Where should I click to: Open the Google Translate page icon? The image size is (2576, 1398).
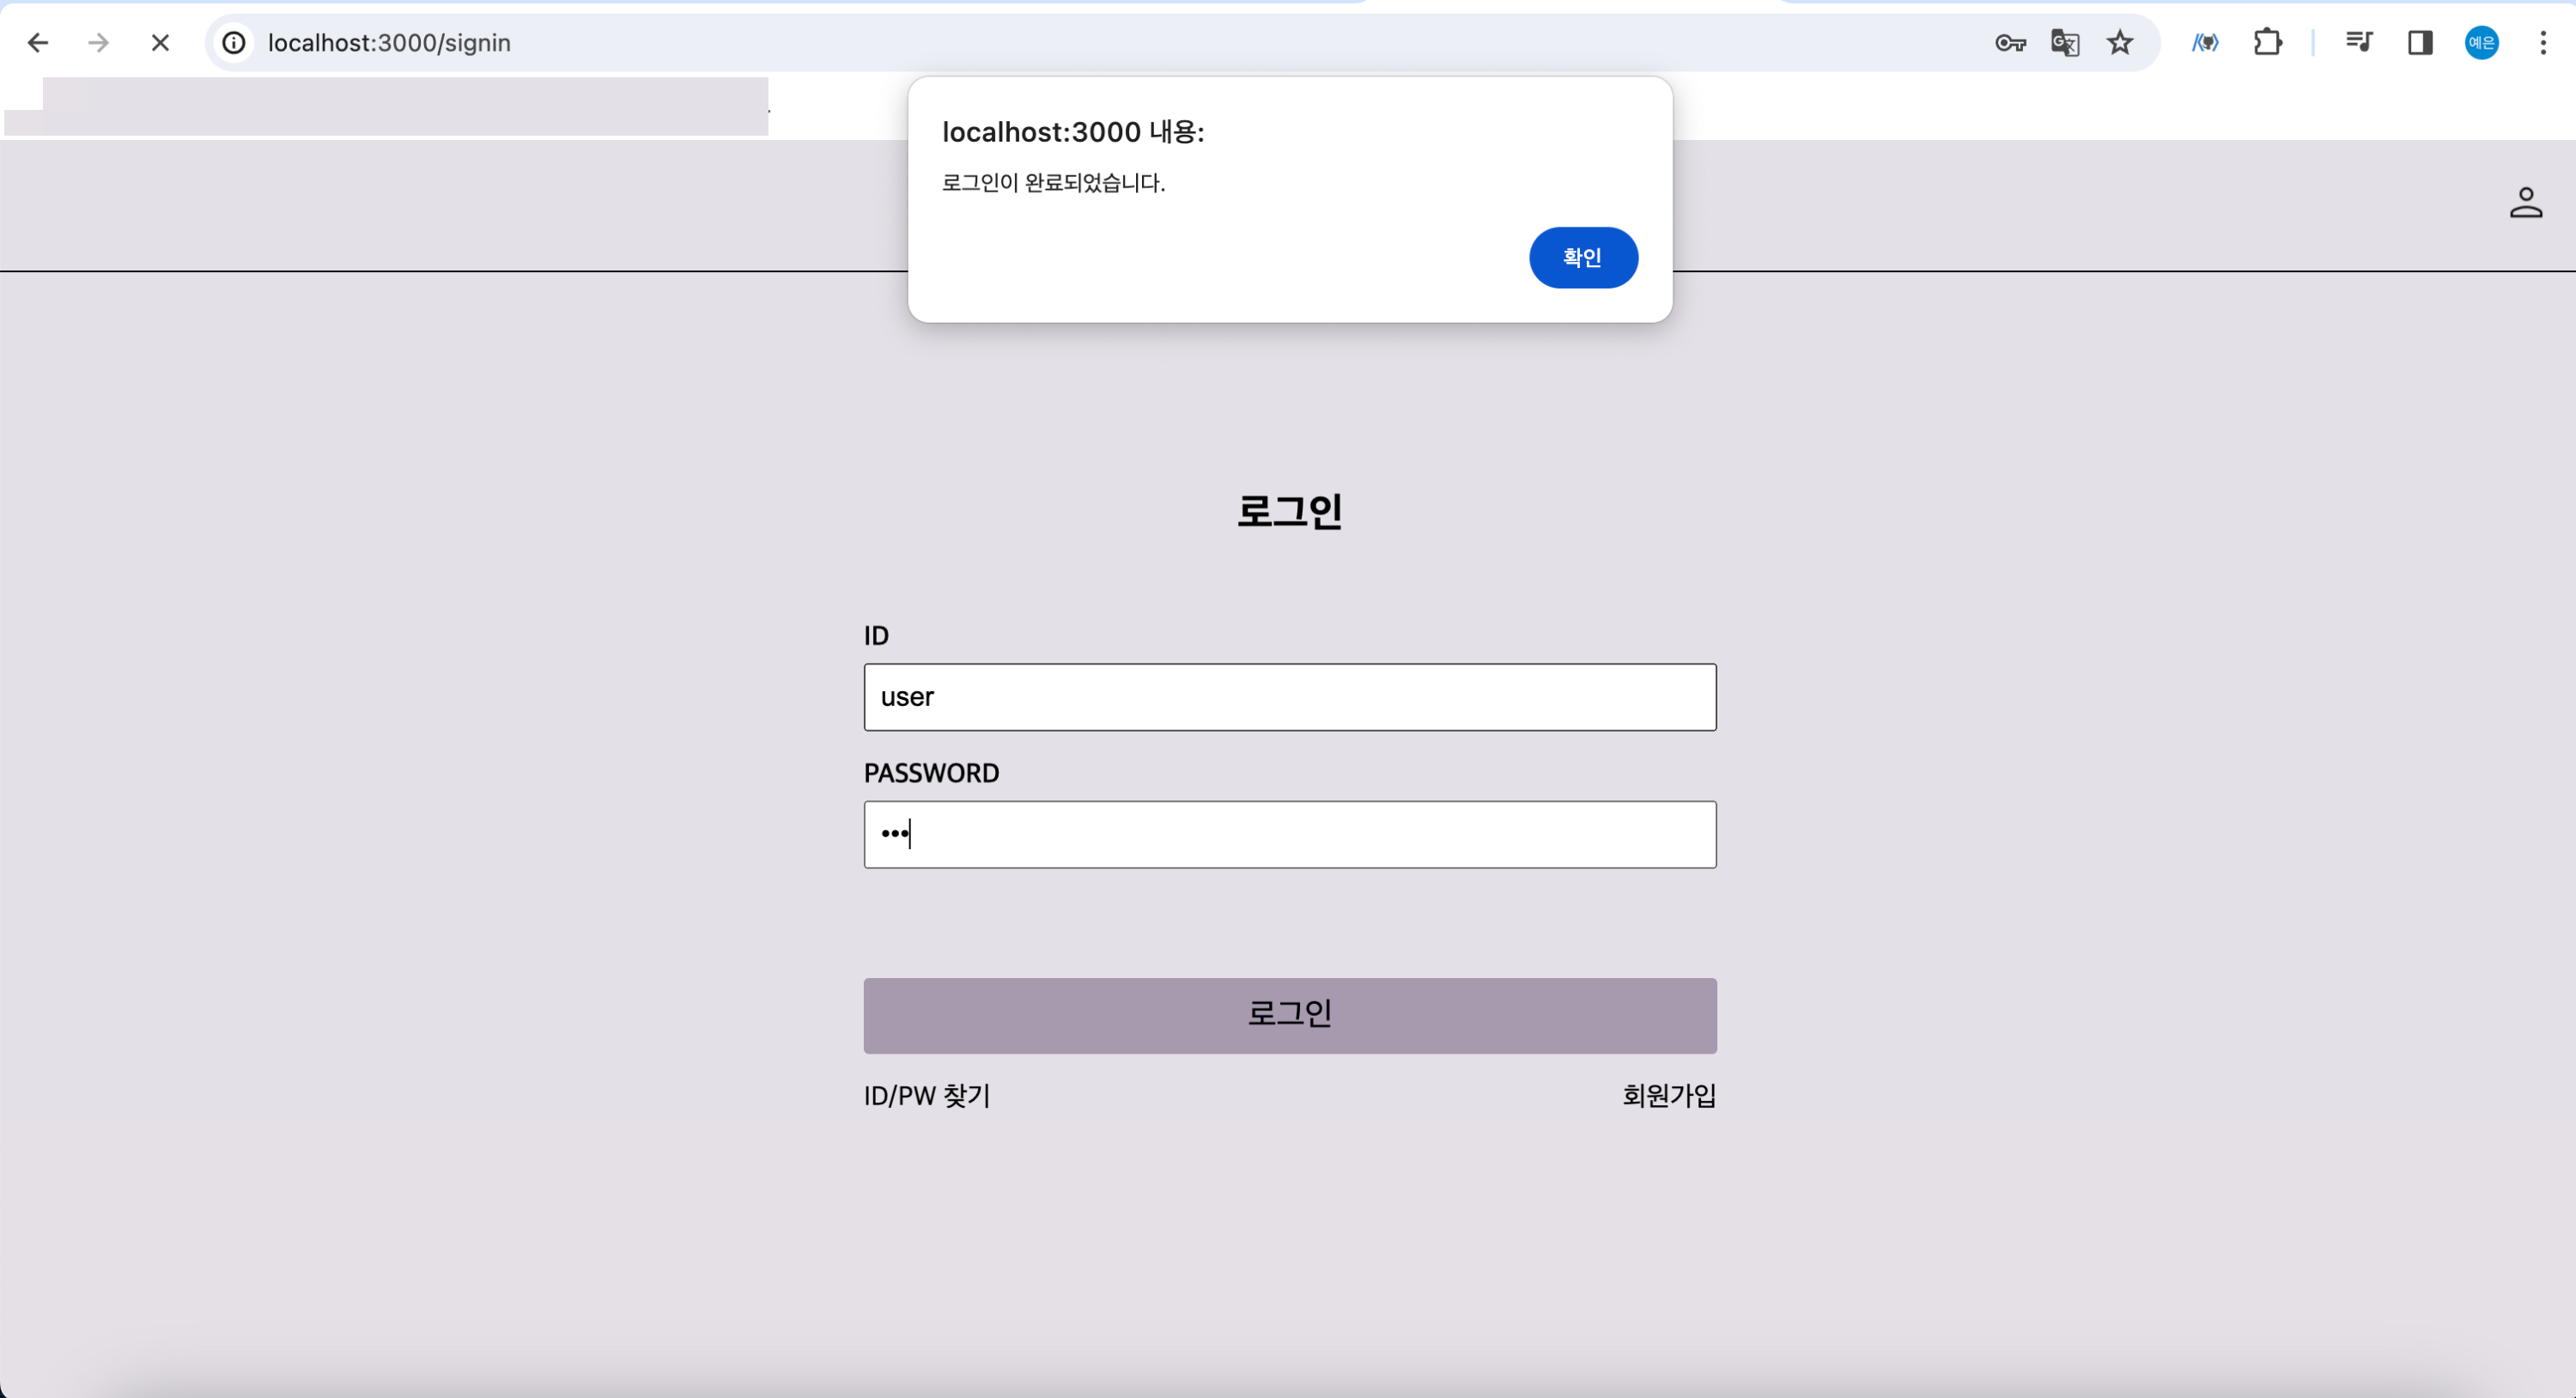tap(2065, 43)
